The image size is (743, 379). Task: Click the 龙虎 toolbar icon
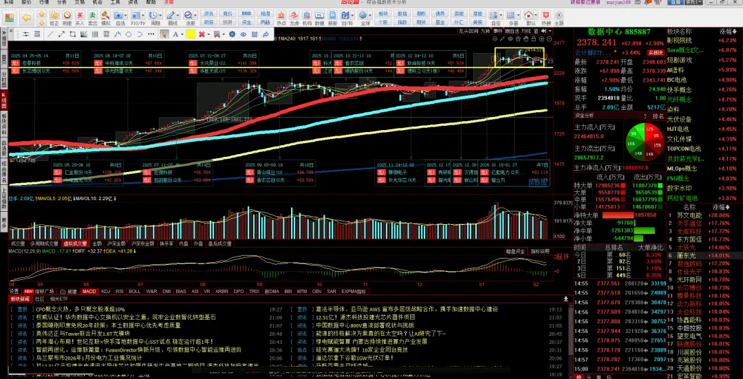click(294, 17)
